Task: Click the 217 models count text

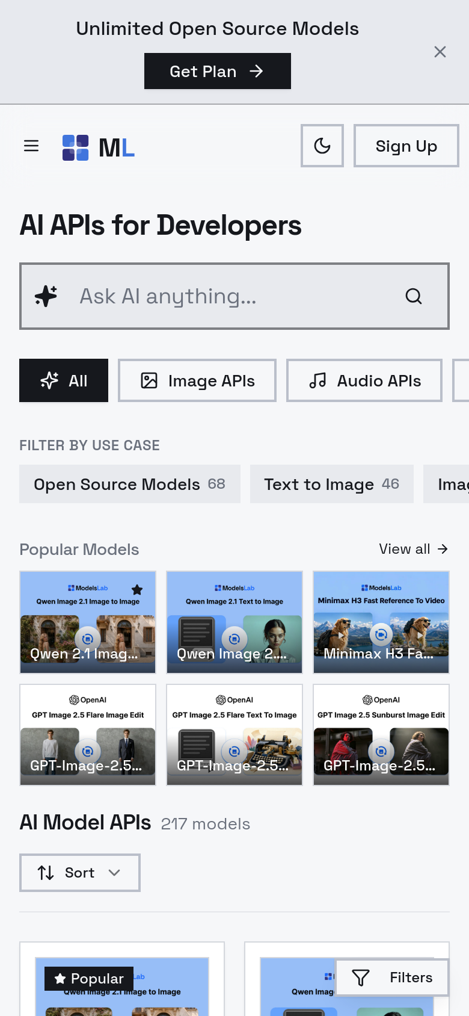Action: [x=206, y=824]
